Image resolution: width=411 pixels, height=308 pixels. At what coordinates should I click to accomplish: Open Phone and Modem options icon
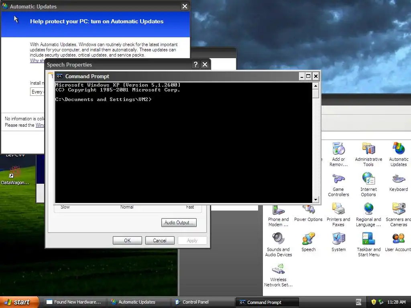pyautogui.click(x=279, y=216)
